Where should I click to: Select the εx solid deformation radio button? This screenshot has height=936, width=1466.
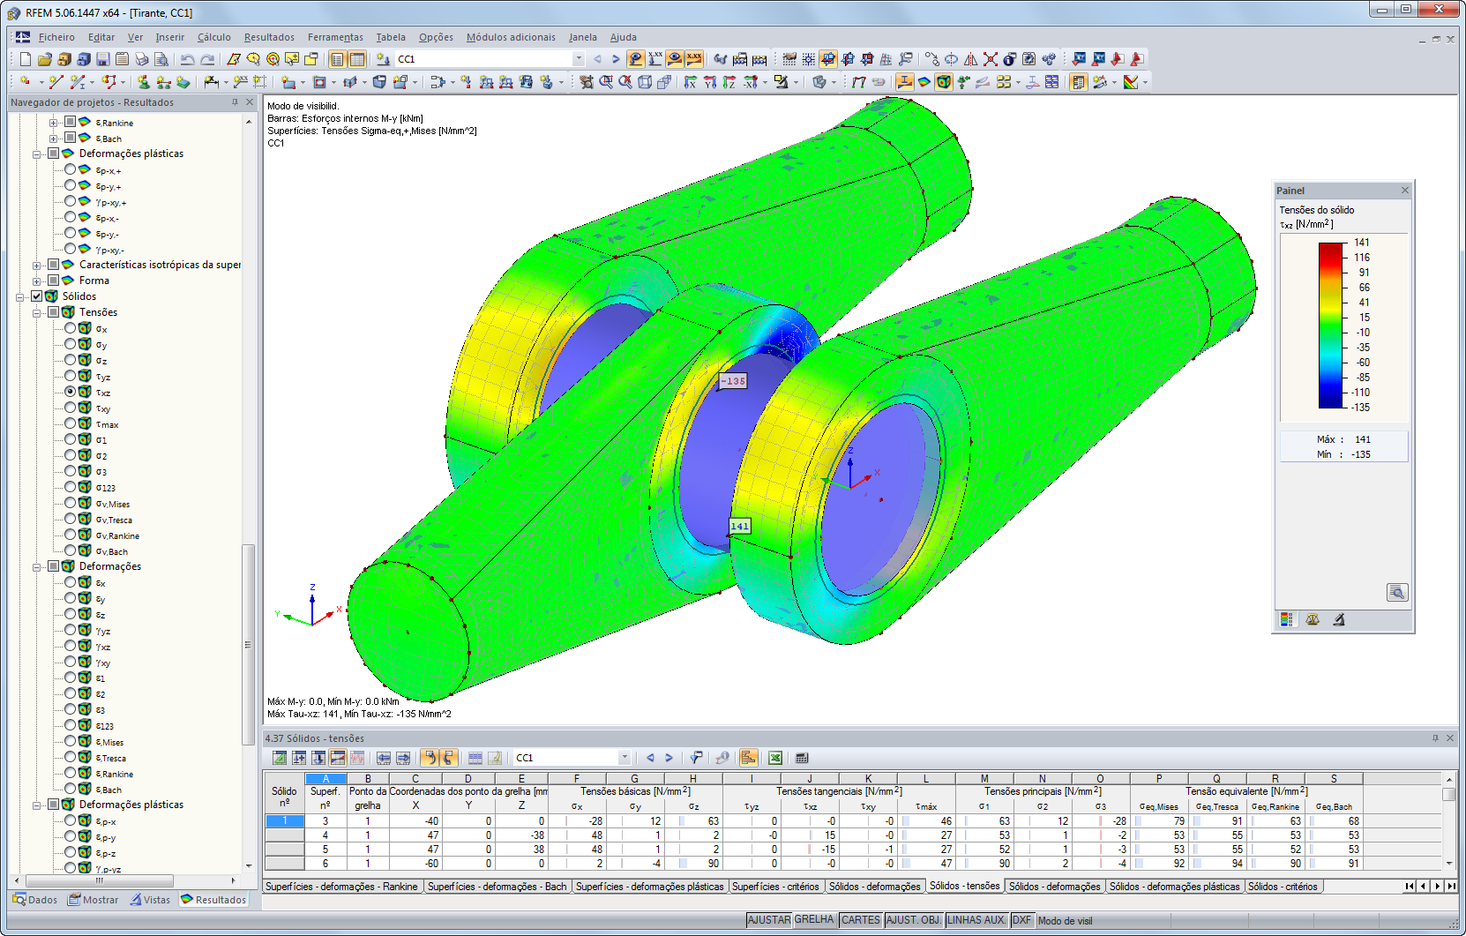[71, 582]
